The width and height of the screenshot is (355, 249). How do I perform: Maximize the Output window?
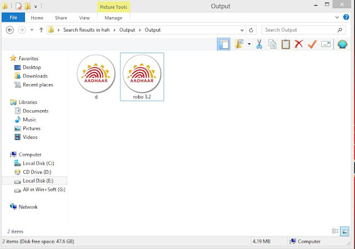pos(327,4)
